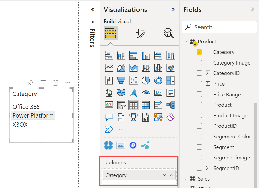Collapse the Product table in Fields
259x188 pixels.
pyautogui.click(x=186, y=41)
